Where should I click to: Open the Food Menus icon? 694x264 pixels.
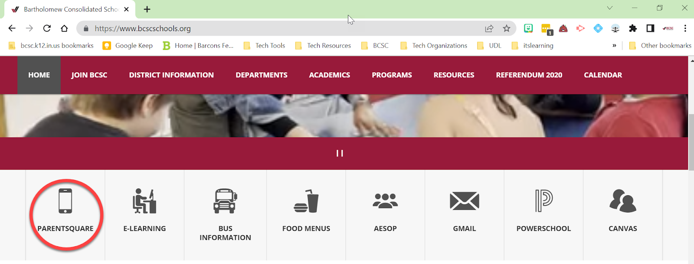tap(306, 201)
